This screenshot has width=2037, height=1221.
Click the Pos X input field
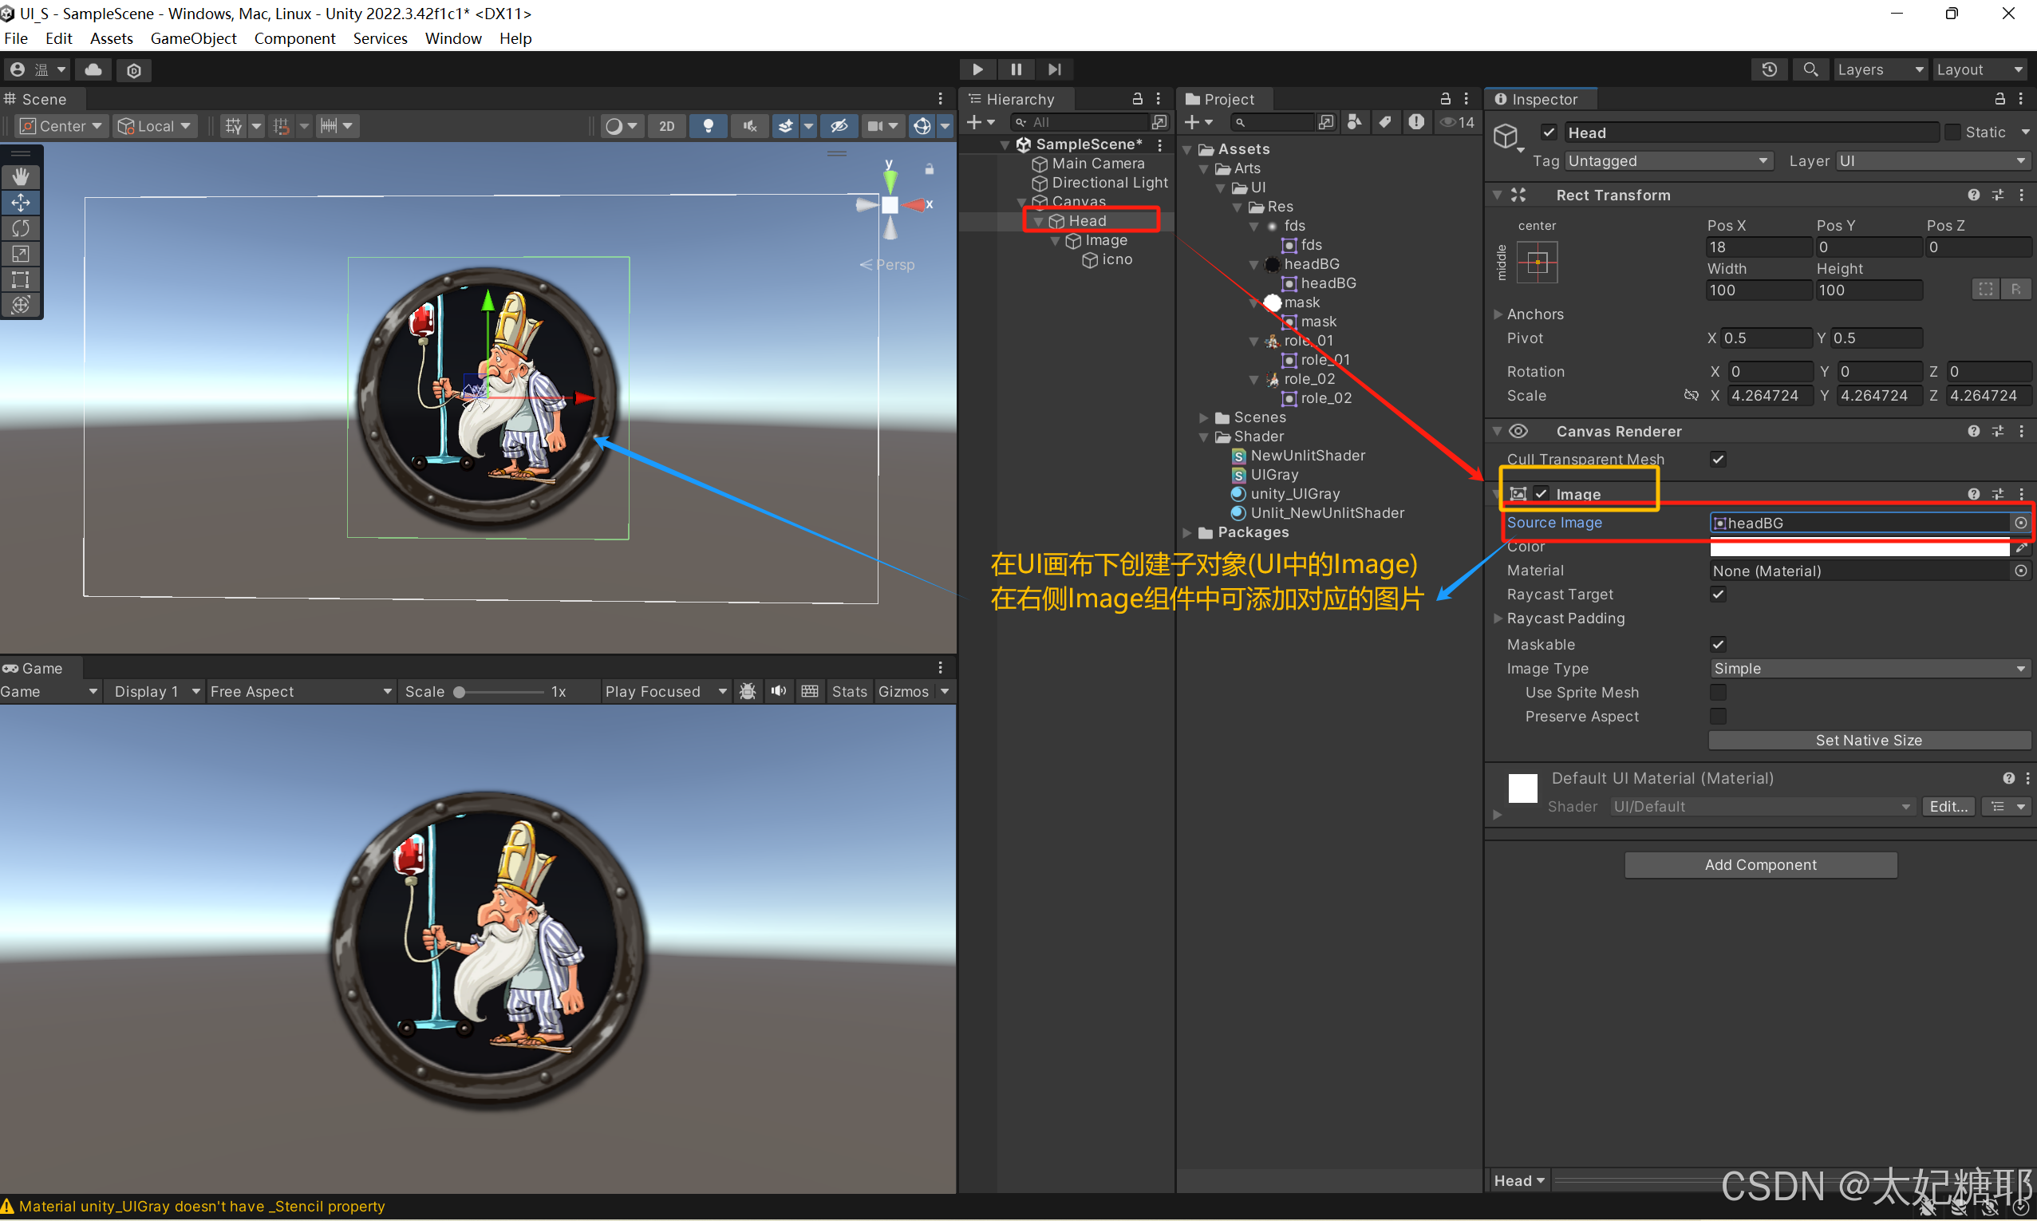[1759, 247]
